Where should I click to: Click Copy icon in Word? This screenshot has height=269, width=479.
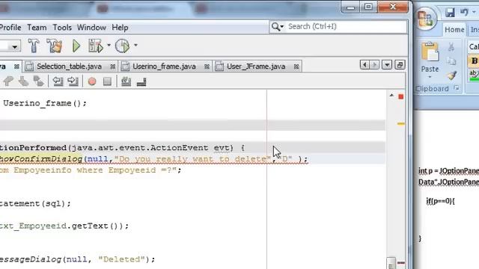click(451, 61)
